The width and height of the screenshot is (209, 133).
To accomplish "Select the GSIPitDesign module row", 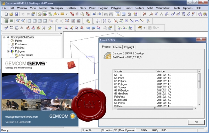I will (x=121, y=91).
